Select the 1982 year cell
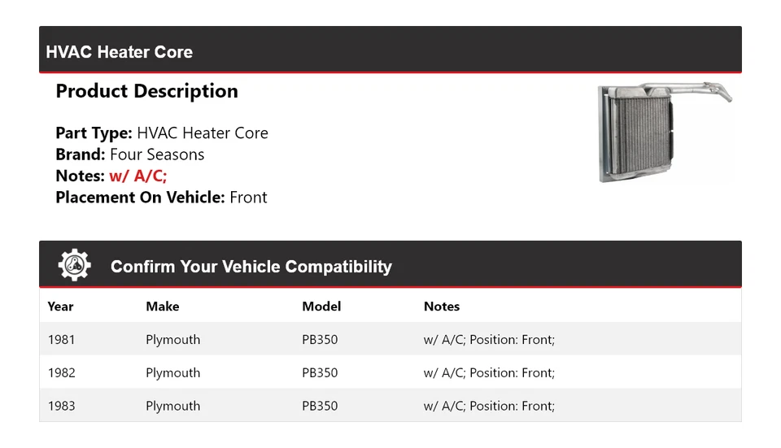Image resolution: width=781 pixels, height=448 pixels. coord(61,373)
